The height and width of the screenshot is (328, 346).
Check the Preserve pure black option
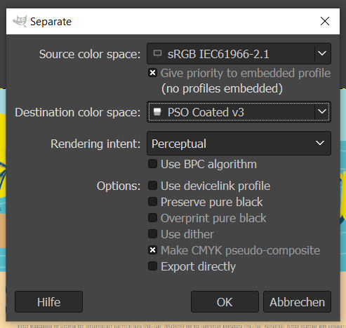click(x=152, y=202)
